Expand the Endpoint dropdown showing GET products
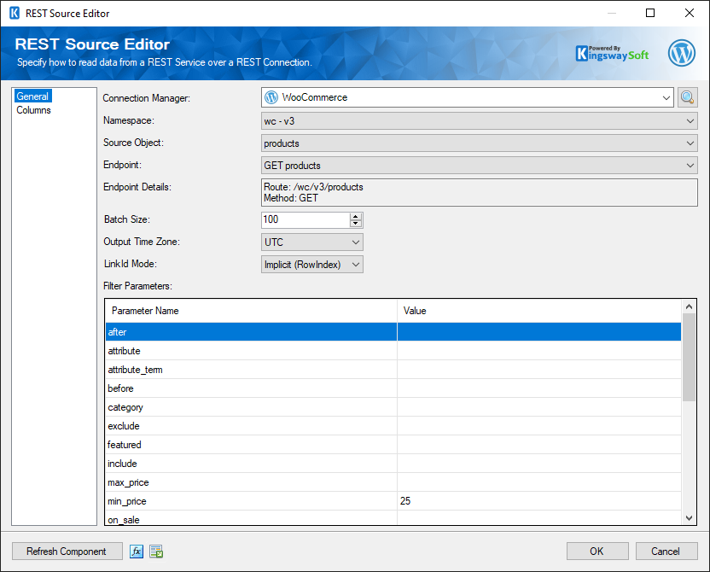 [x=690, y=165]
